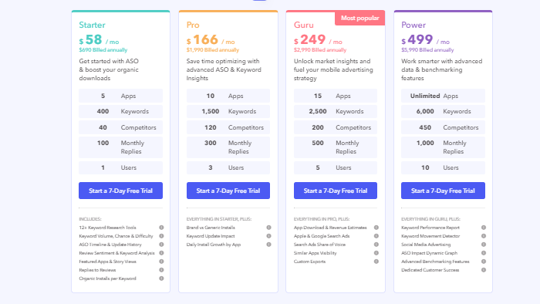This screenshot has height=304, width=540.
Task: Click the 500 Monthly Replies row in Guru
Action: (336, 147)
